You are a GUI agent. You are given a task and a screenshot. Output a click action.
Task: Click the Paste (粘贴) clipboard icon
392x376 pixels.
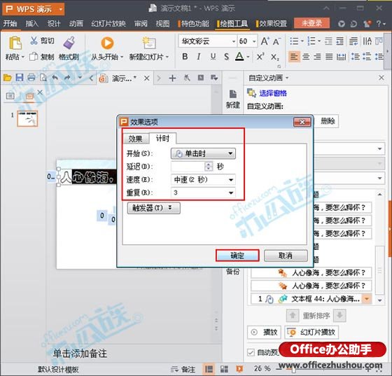click(x=15, y=43)
